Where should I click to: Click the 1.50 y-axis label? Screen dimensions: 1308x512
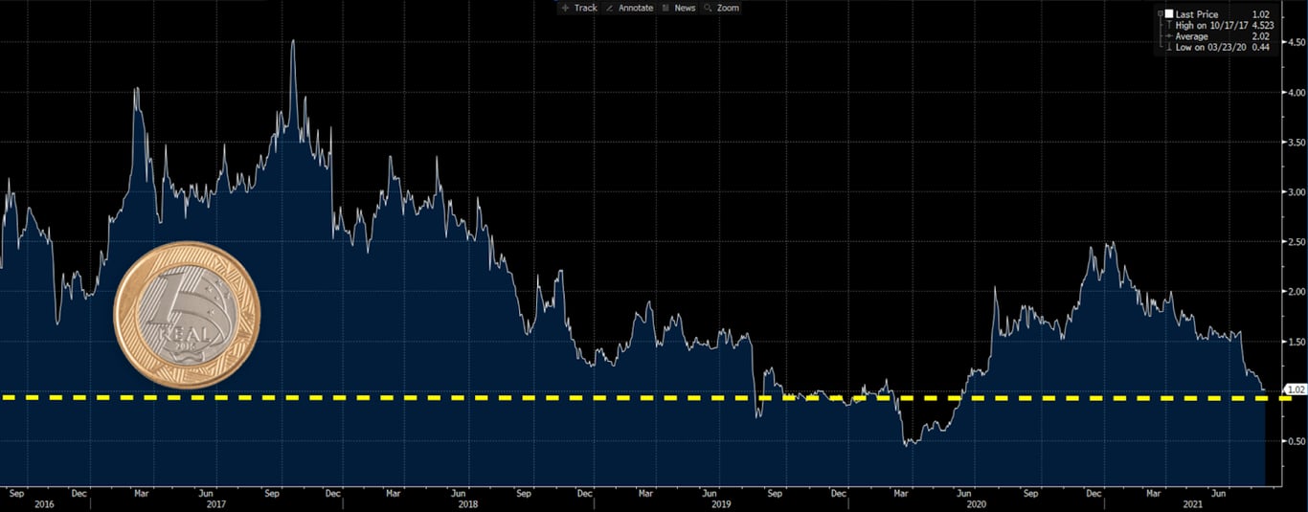coord(1297,341)
